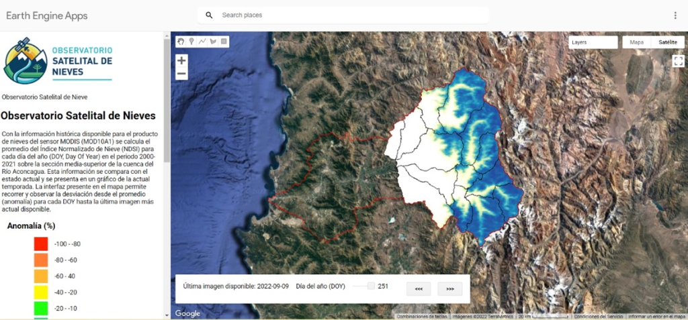Select the add marker tool

pyautogui.click(x=191, y=42)
